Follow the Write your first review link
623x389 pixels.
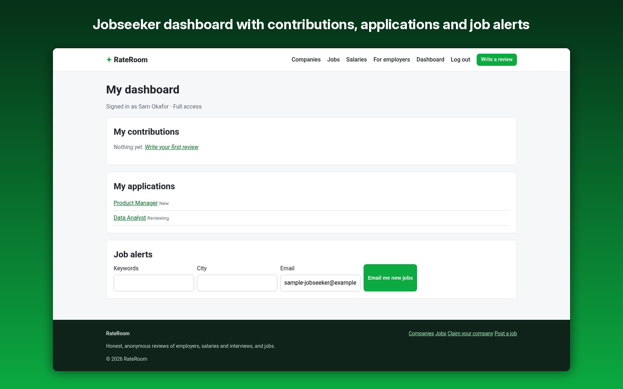[x=172, y=147]
